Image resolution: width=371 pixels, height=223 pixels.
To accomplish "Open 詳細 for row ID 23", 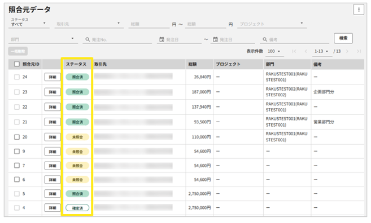I will pos(53,92).
